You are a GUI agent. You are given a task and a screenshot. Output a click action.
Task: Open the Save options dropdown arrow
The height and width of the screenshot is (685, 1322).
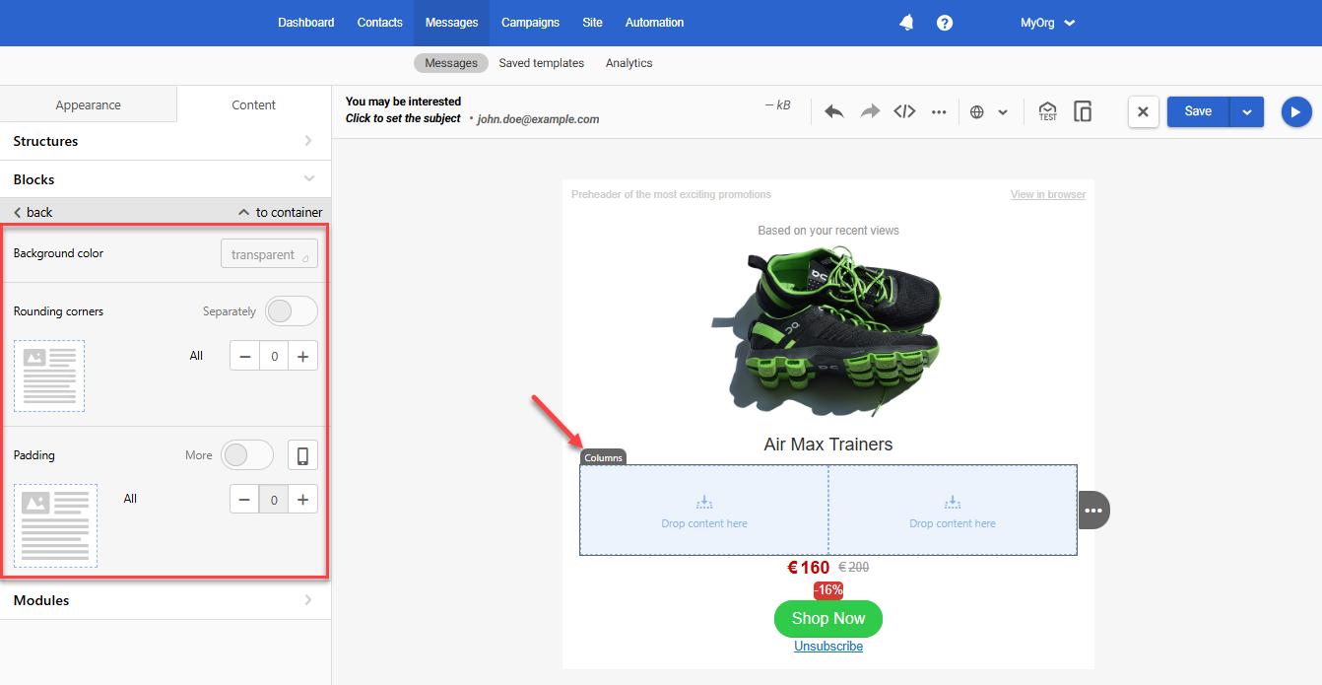click(1246, 111)
